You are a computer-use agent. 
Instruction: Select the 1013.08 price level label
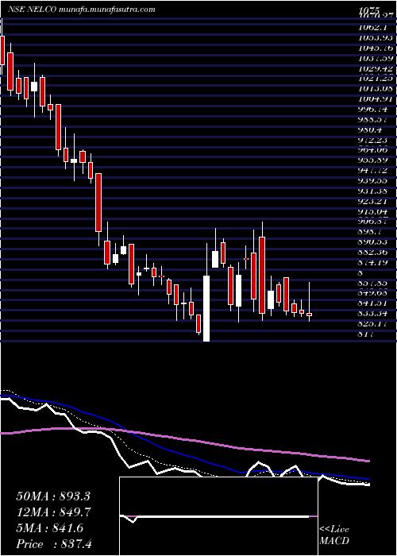[376, 89]
